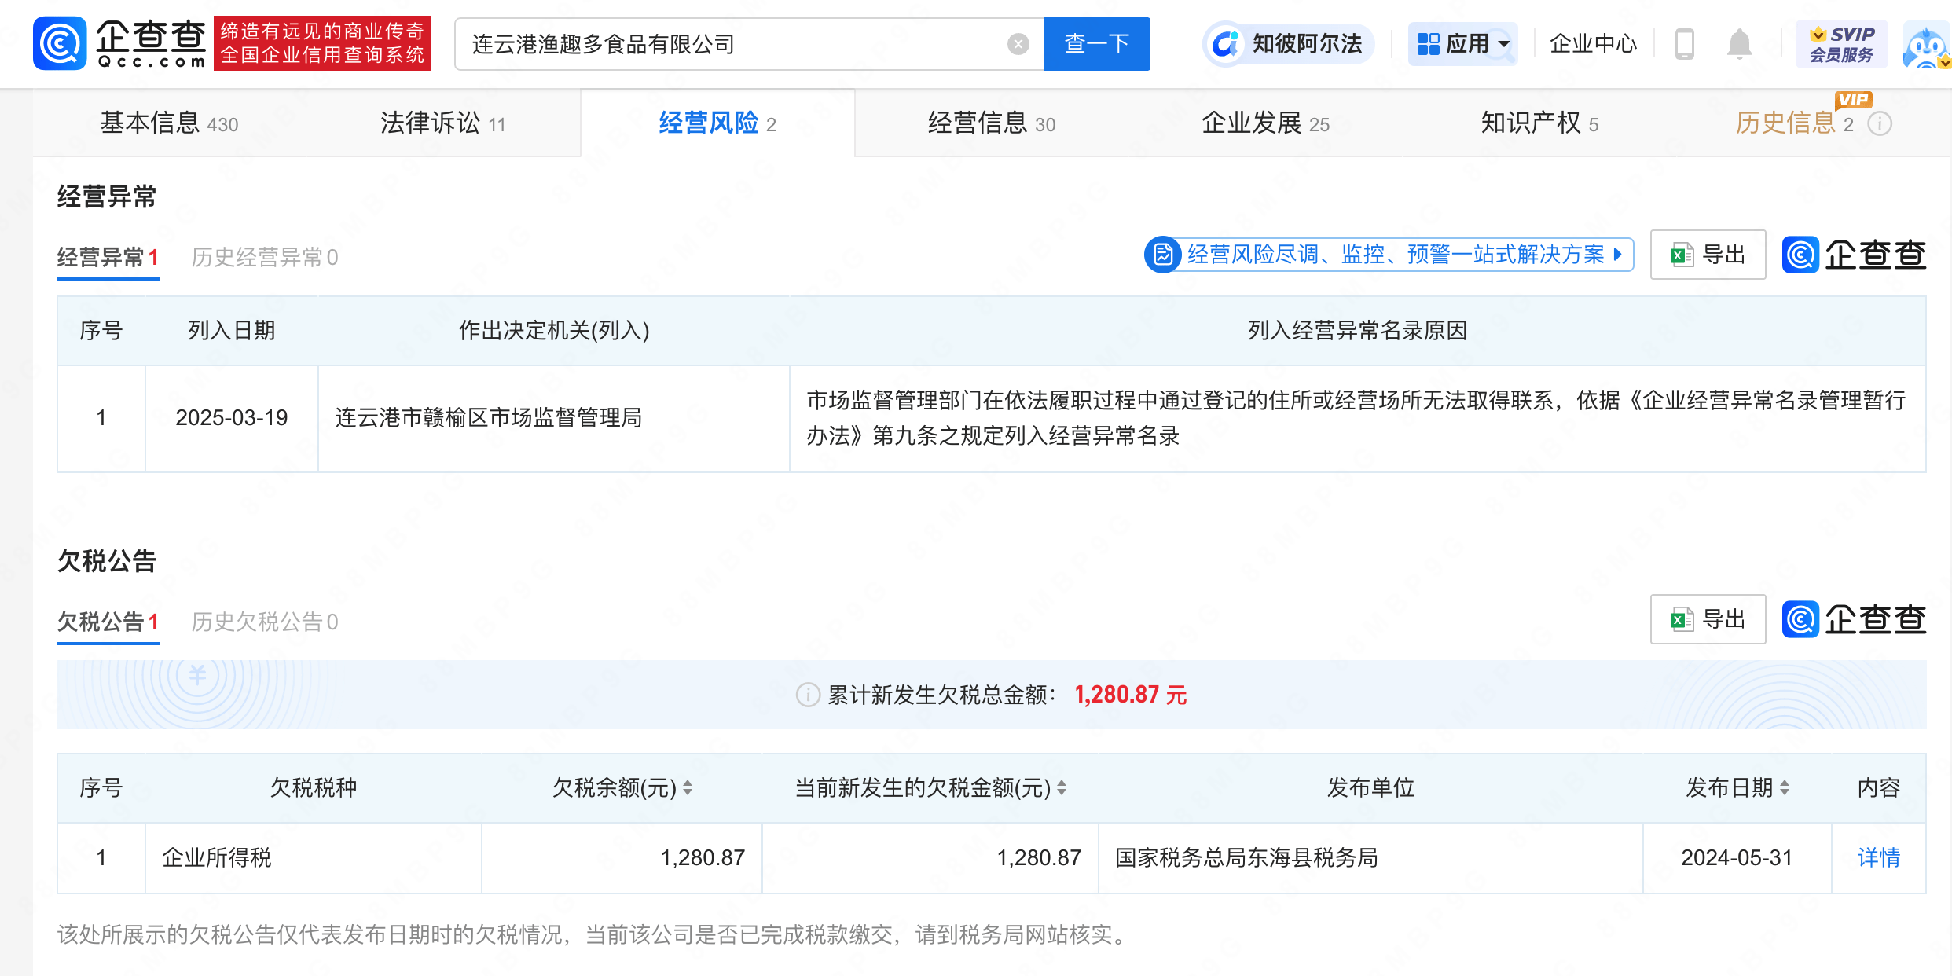1952x976 pixels.
Task: Select 欠税公告 1 sub-tab
Action: 108,622
